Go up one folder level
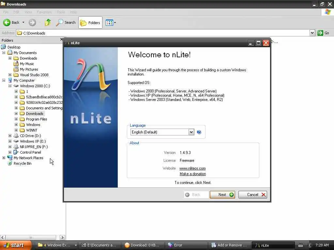The width and height of the screenshot is (334, 250). click(x=48, y=22)
